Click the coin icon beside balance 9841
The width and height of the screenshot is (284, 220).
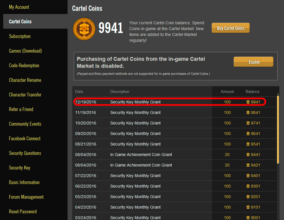pos(248,112)
